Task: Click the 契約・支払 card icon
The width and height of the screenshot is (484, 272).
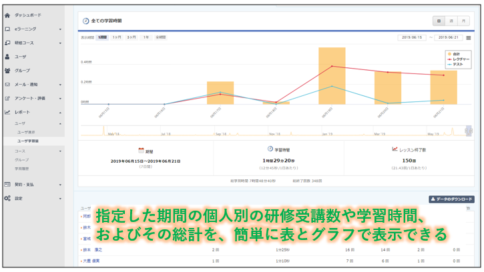Action: [x=7, y=184]
